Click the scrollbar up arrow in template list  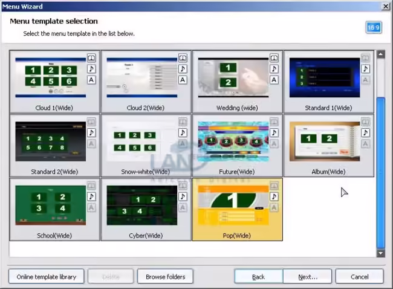pos(381,54)
